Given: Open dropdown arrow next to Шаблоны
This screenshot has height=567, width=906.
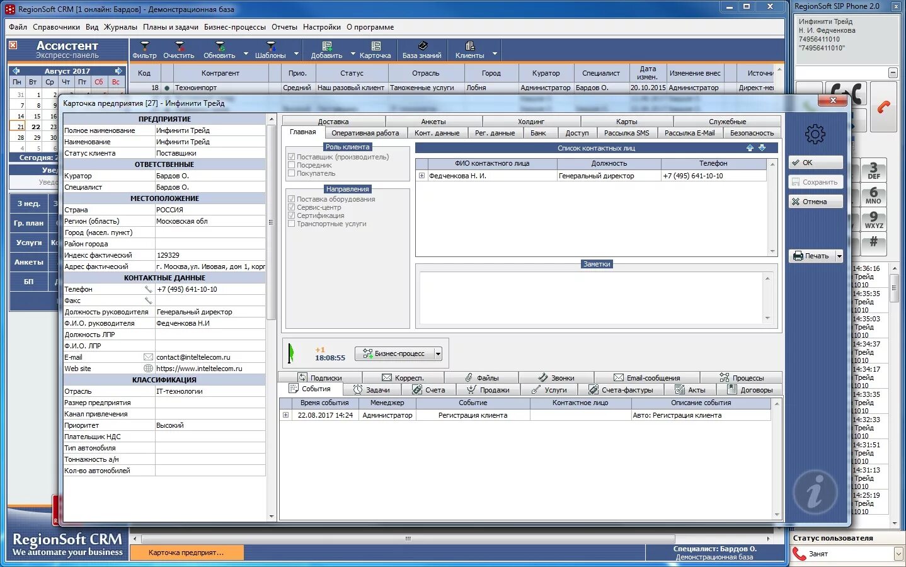Looking at the screenshot, I should (x=296, y=54).
